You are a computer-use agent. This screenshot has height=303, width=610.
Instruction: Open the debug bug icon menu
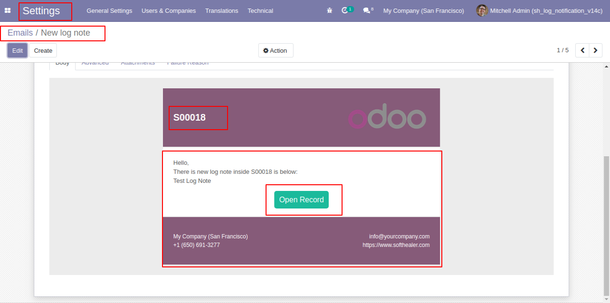pyautogui.click(x=330, y=10)
